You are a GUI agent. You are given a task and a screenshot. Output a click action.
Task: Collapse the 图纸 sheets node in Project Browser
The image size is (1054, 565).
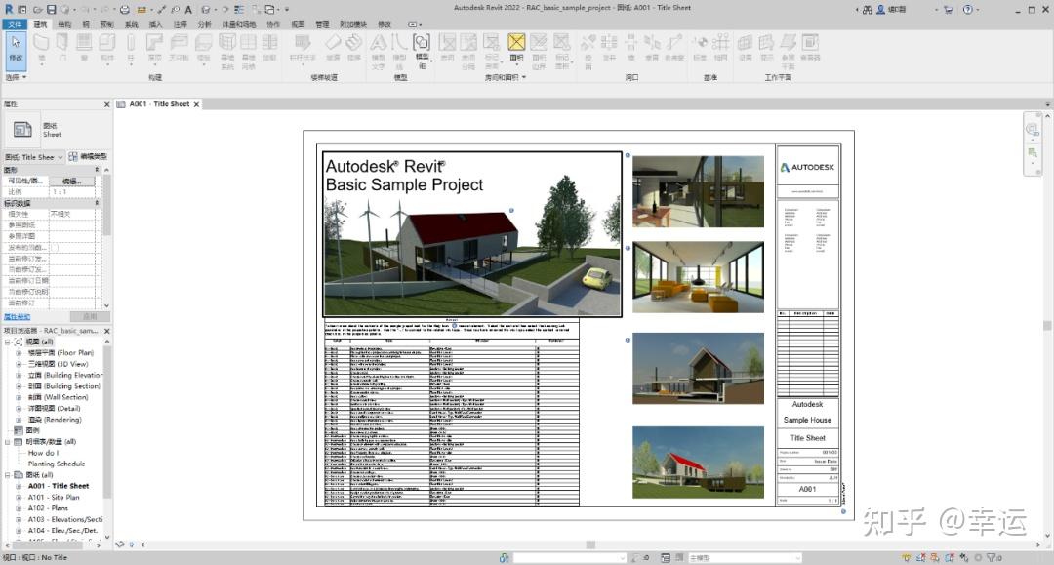10,474
